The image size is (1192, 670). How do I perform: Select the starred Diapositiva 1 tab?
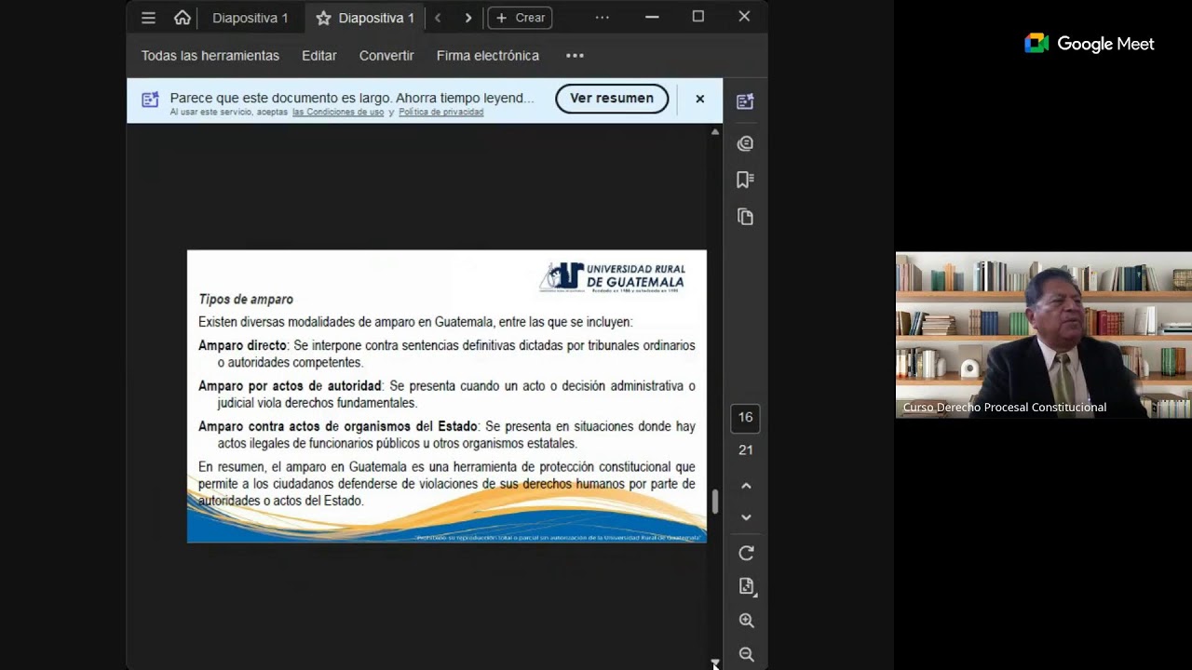(x=365, y=18)
